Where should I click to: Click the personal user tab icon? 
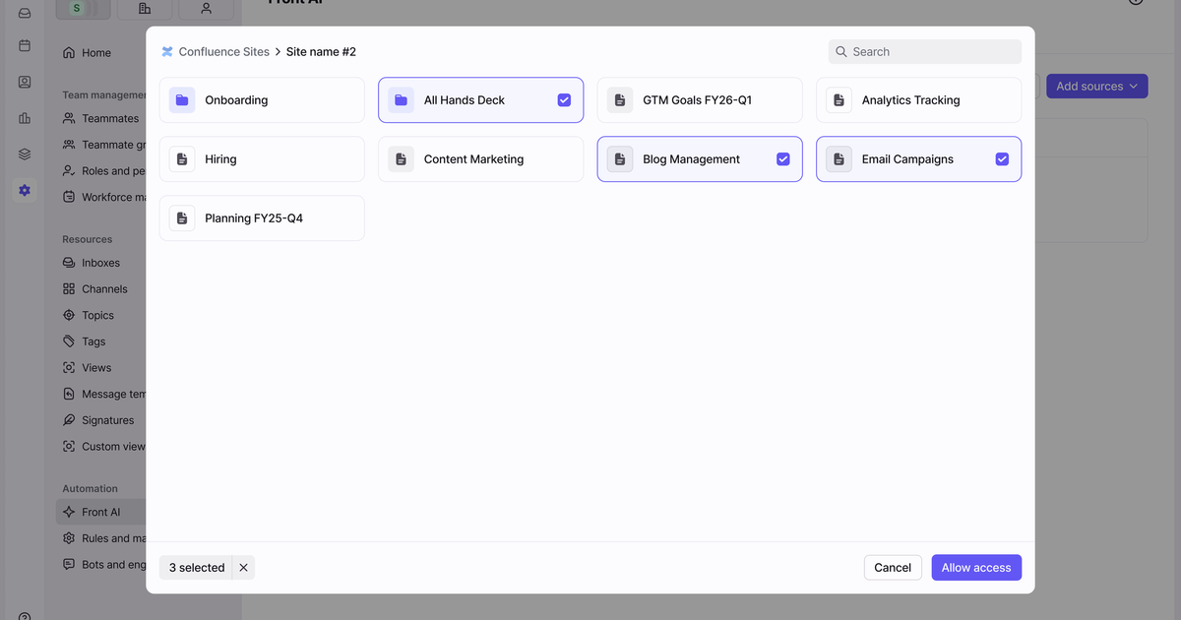pyautogui.click(x=206, y=8)
